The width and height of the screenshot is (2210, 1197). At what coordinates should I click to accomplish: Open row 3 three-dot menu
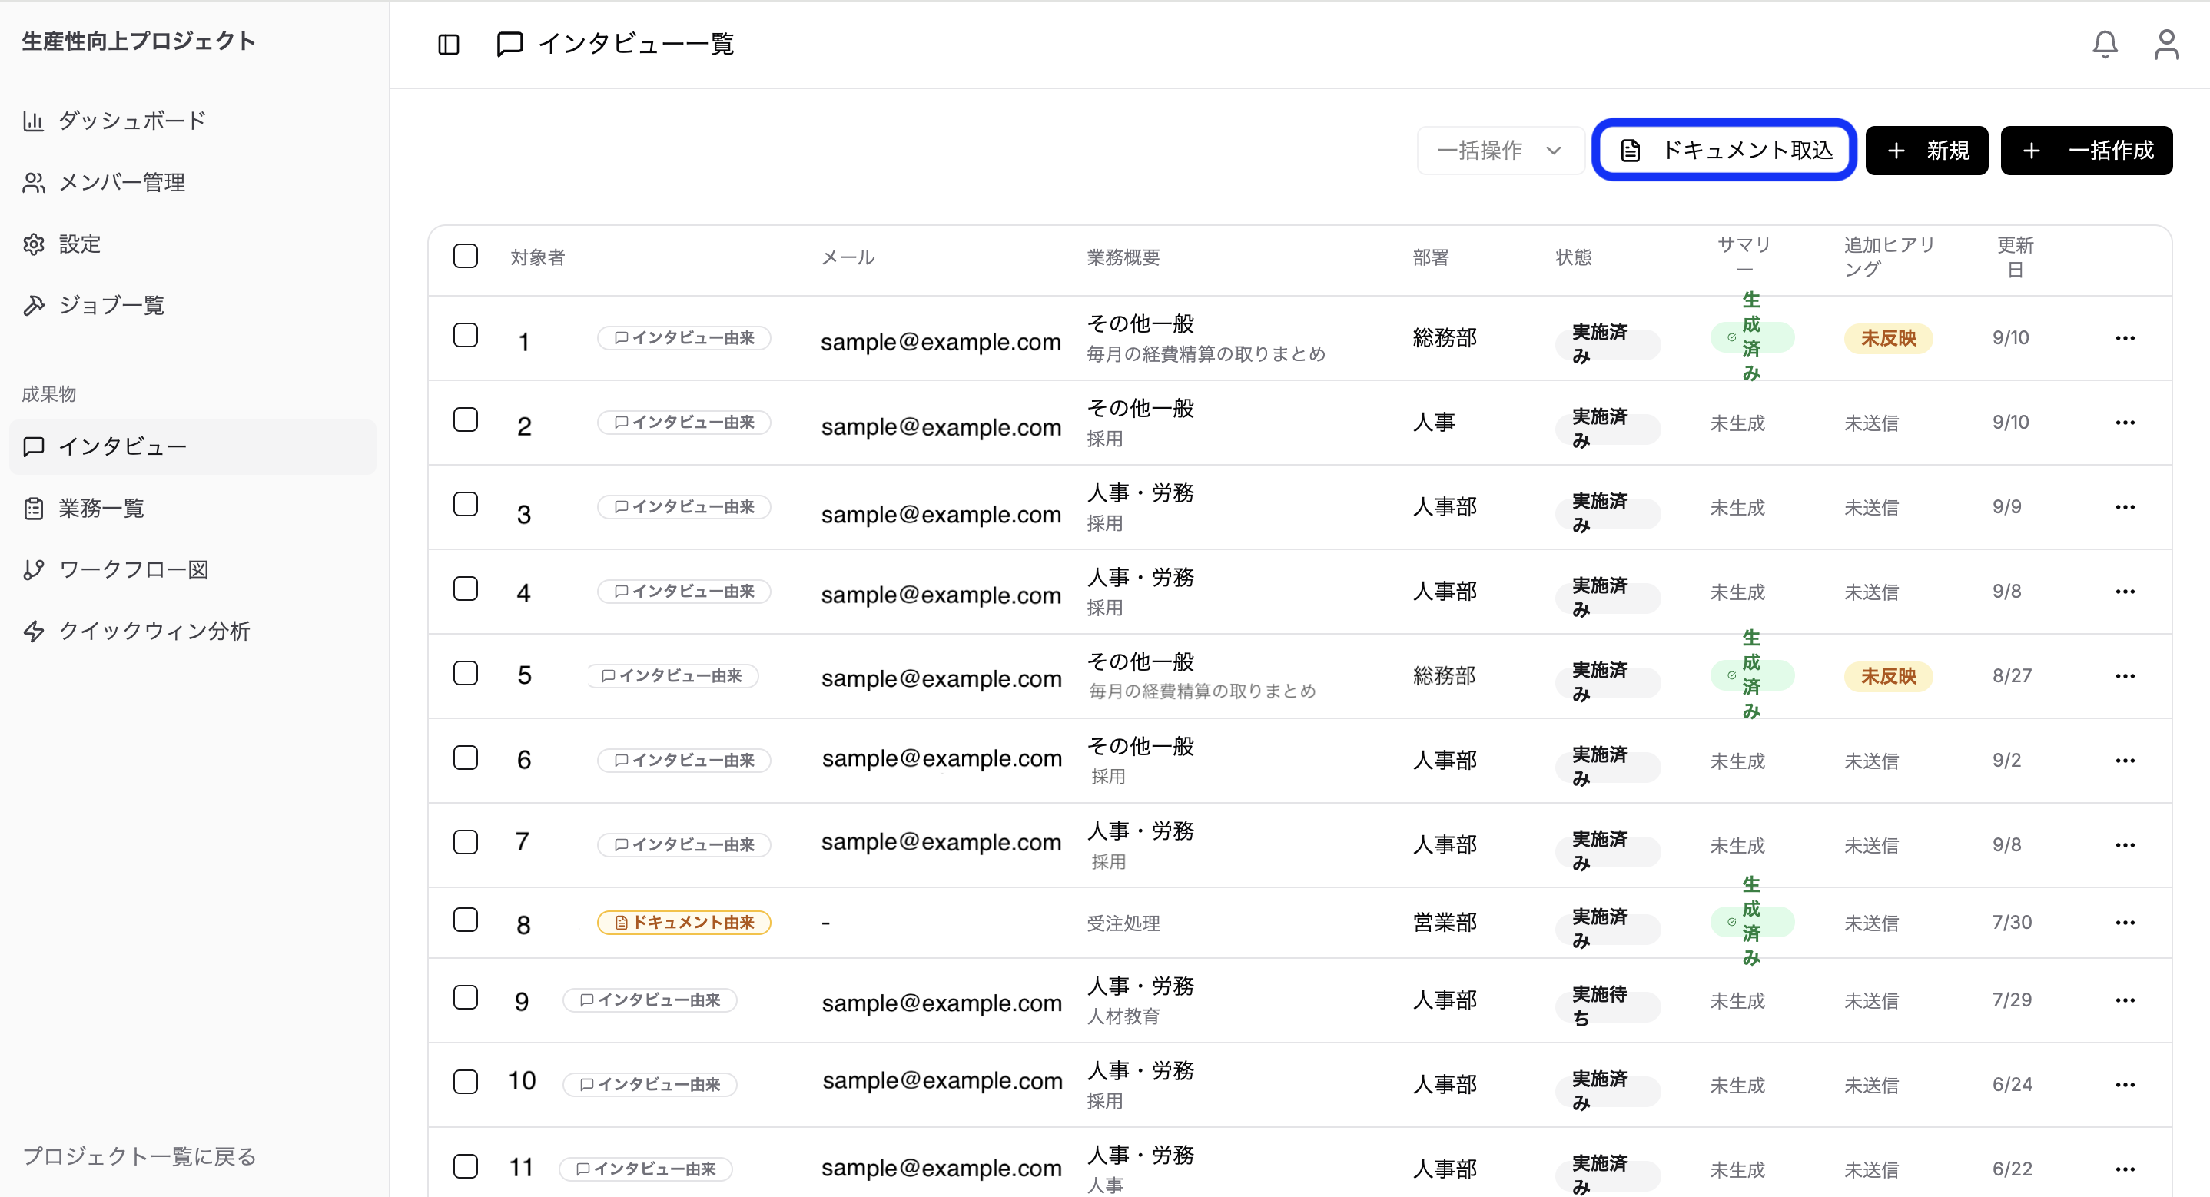coord(2125,507)
